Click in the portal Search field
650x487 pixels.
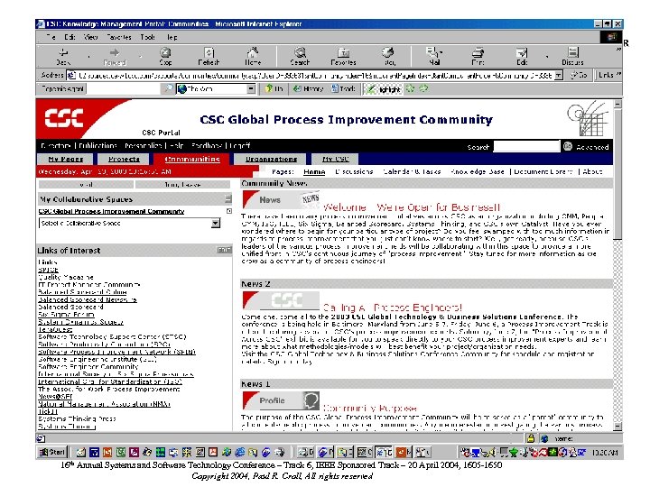pos(526,146)
